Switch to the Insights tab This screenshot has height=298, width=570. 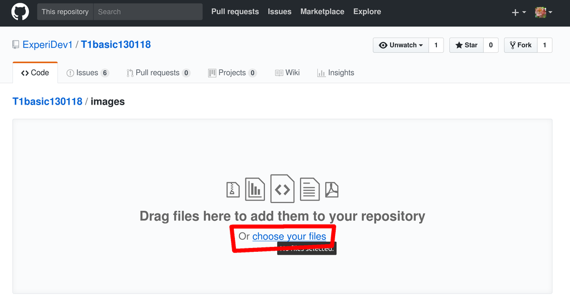coord(336,73)
